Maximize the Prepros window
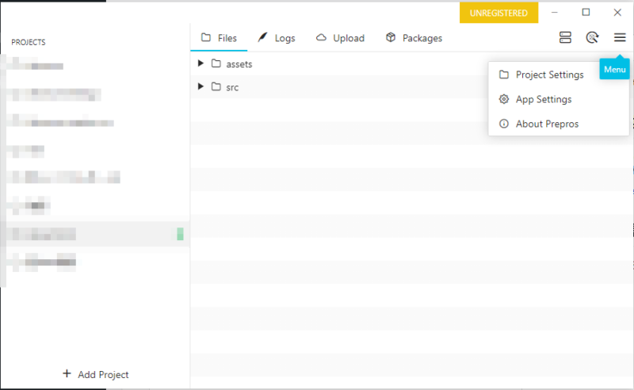Viewport: 634px width, 390px height. pyautogui.click(x=586, y=12)
